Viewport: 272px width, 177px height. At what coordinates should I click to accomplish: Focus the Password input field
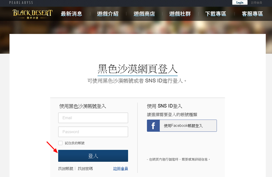coord(93,132)
